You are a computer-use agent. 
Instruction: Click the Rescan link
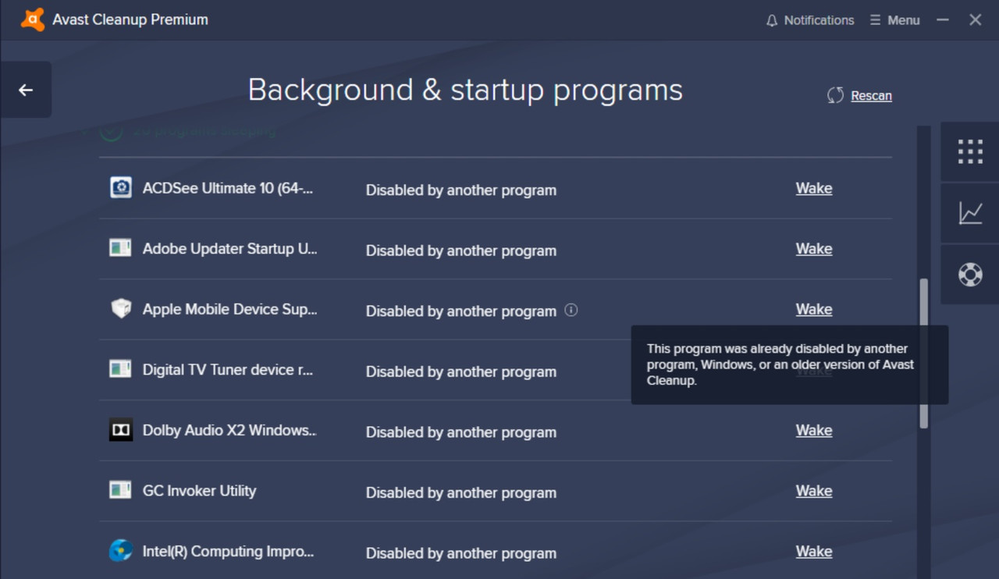[x=871, y=96]
